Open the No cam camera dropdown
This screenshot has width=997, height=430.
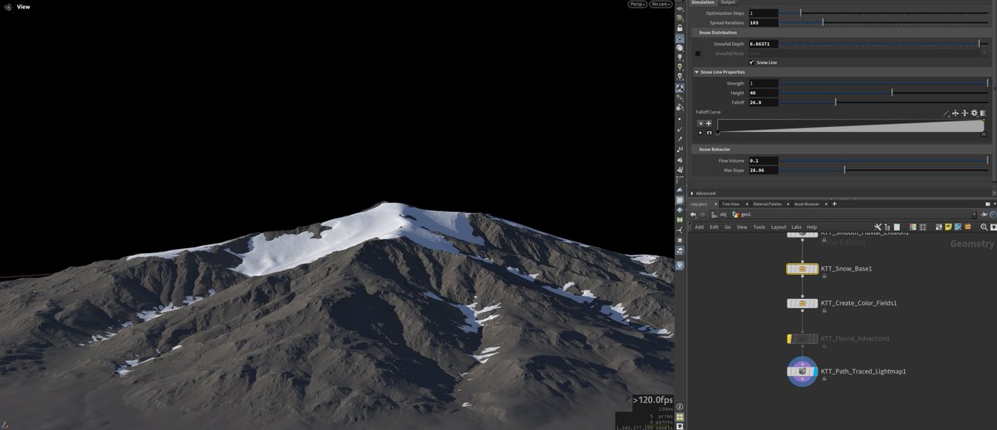(661, 4)
